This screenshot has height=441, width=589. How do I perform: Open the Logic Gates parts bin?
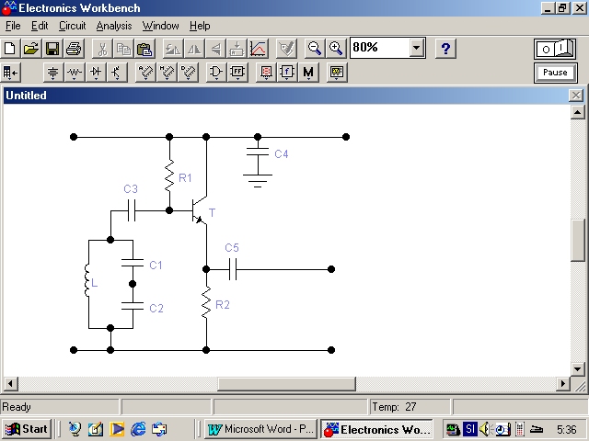[216, 73]
